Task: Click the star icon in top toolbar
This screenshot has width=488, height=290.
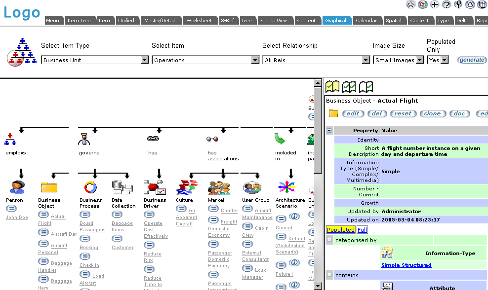Action: 410,4
